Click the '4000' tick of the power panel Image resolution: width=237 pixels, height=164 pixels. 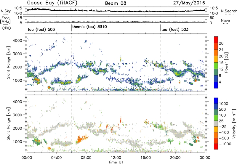click(x=17, y=41)
